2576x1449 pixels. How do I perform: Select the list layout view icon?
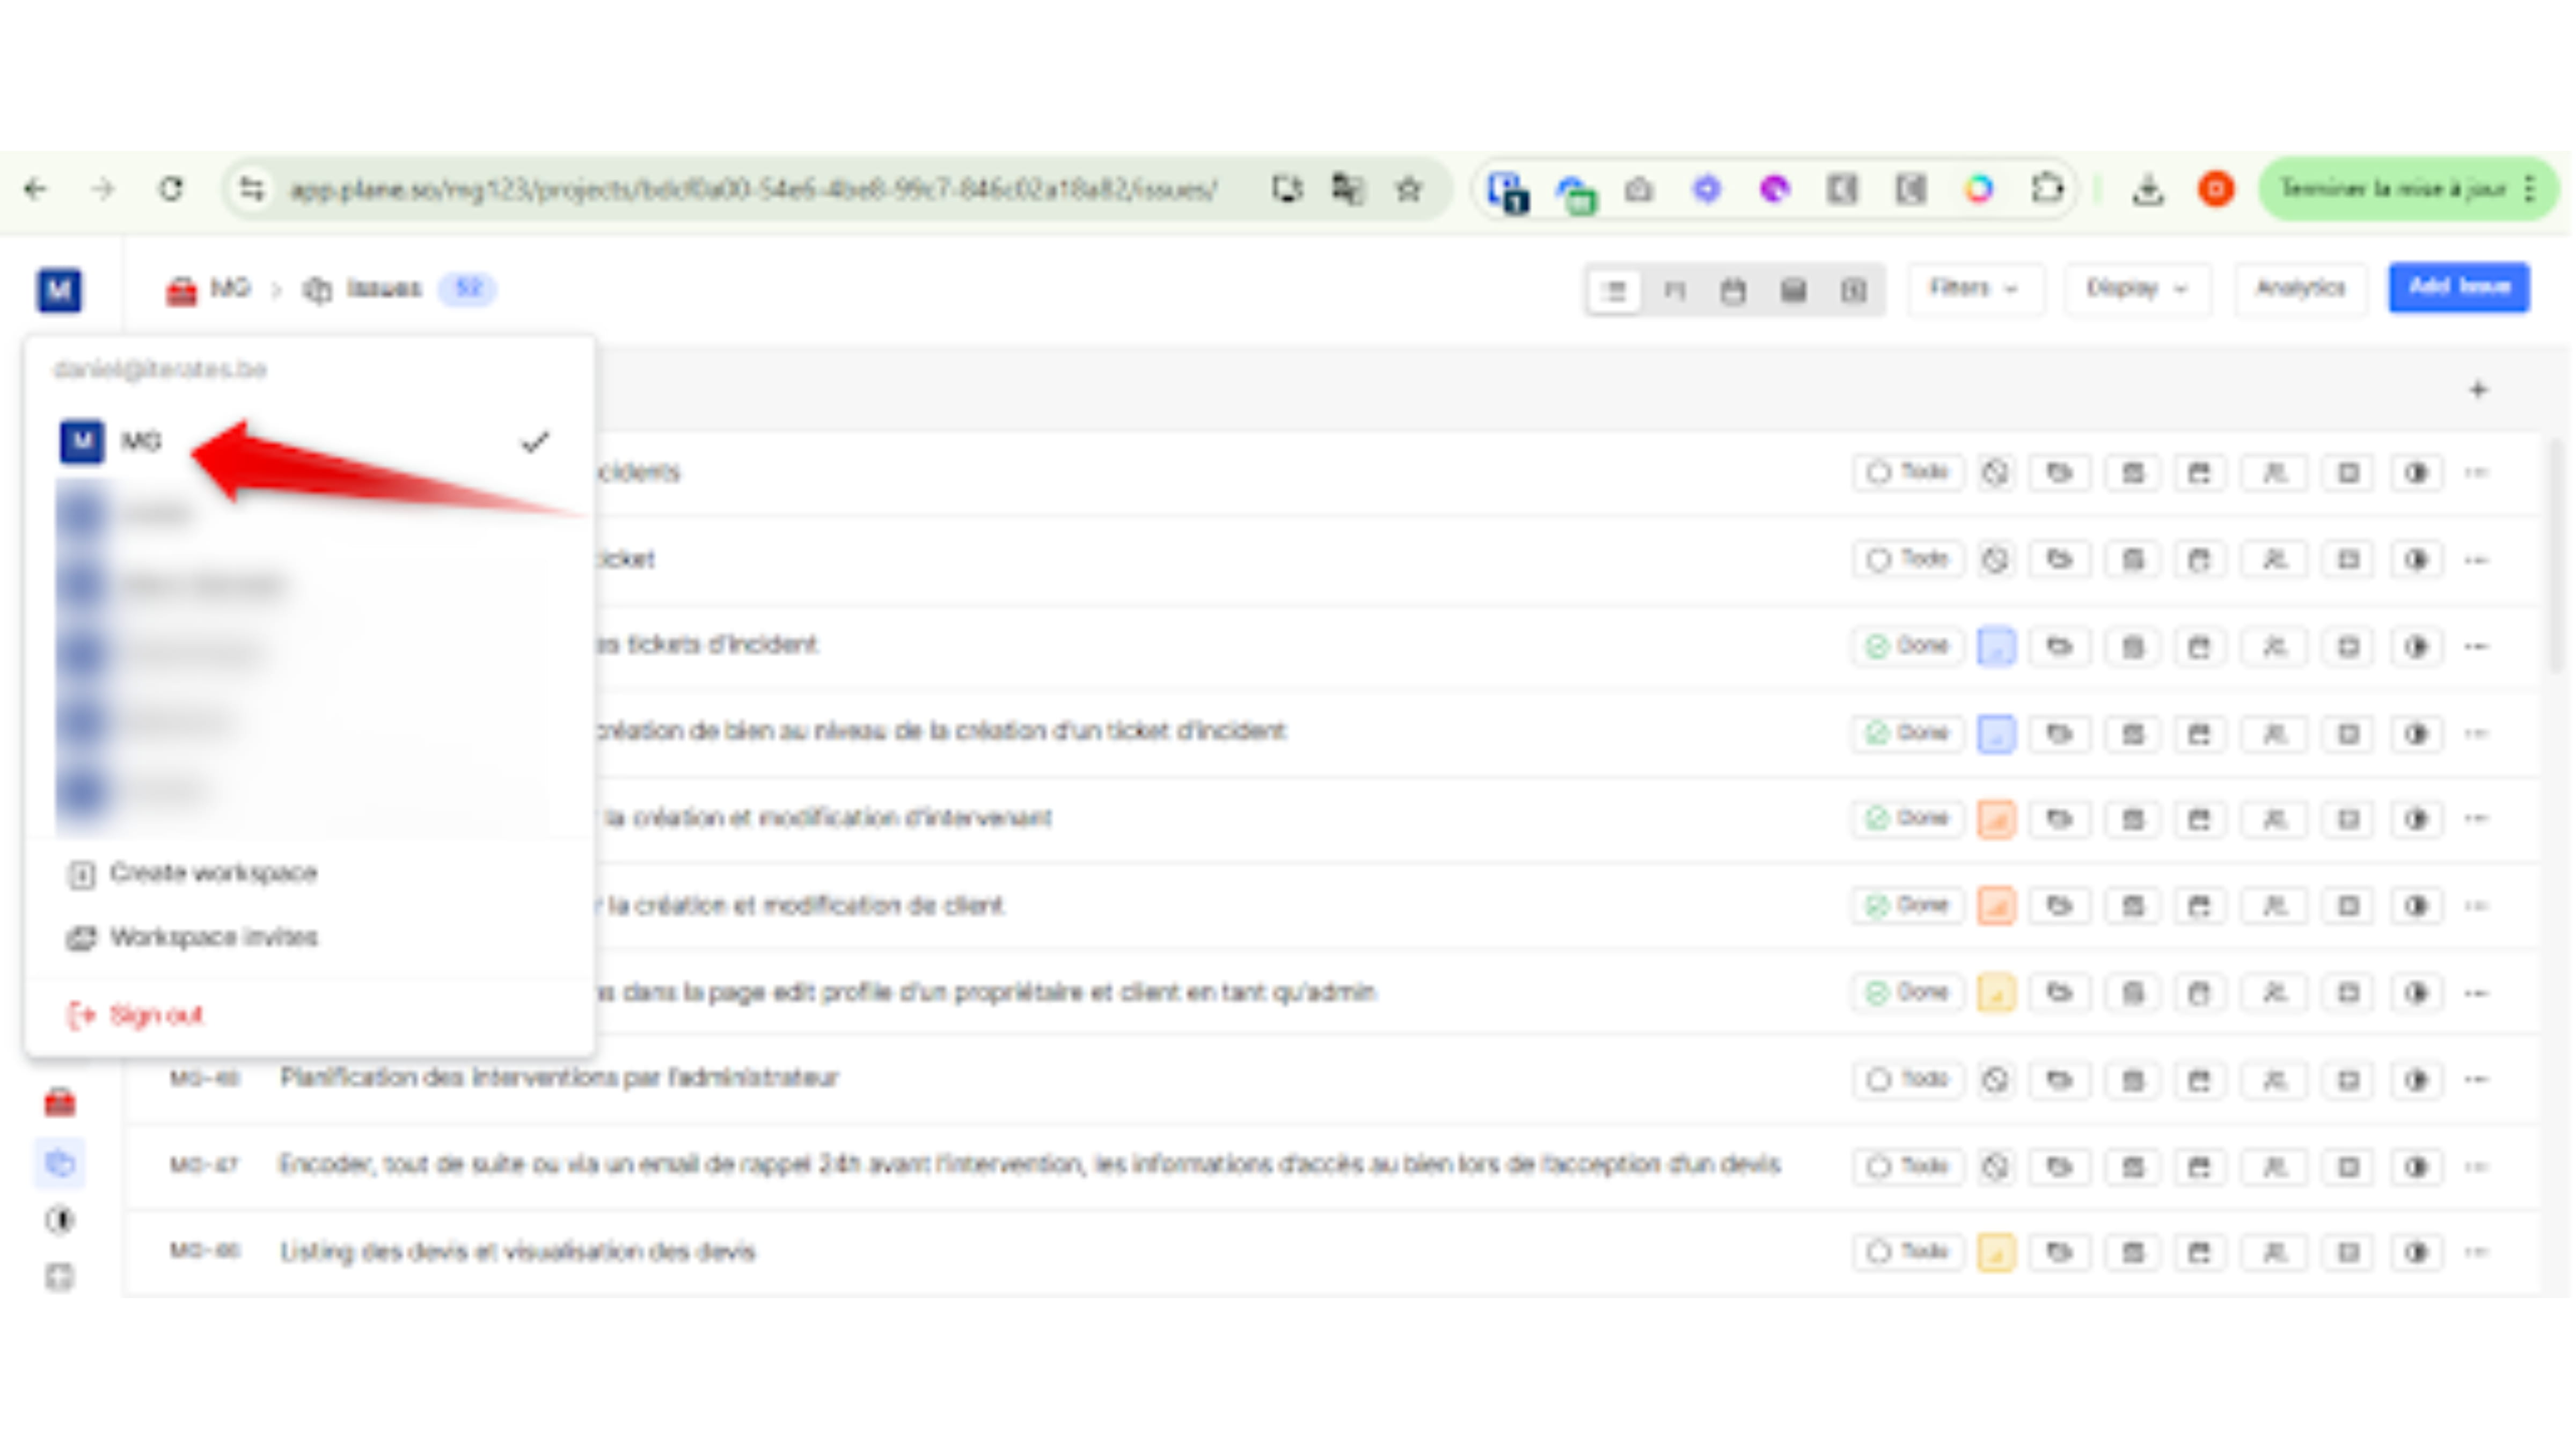tap(1613, 291)
